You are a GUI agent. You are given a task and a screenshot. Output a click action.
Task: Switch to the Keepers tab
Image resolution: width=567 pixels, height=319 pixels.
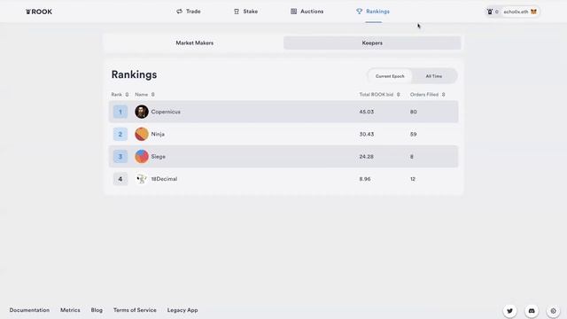tap(372, 43)
